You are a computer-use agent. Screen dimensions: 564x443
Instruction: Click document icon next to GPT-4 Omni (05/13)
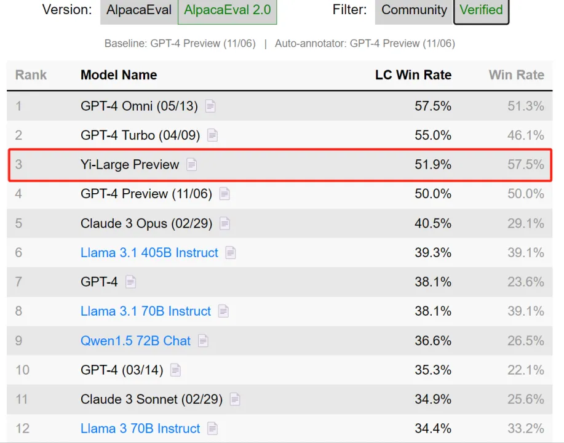(x=210, y=106)
